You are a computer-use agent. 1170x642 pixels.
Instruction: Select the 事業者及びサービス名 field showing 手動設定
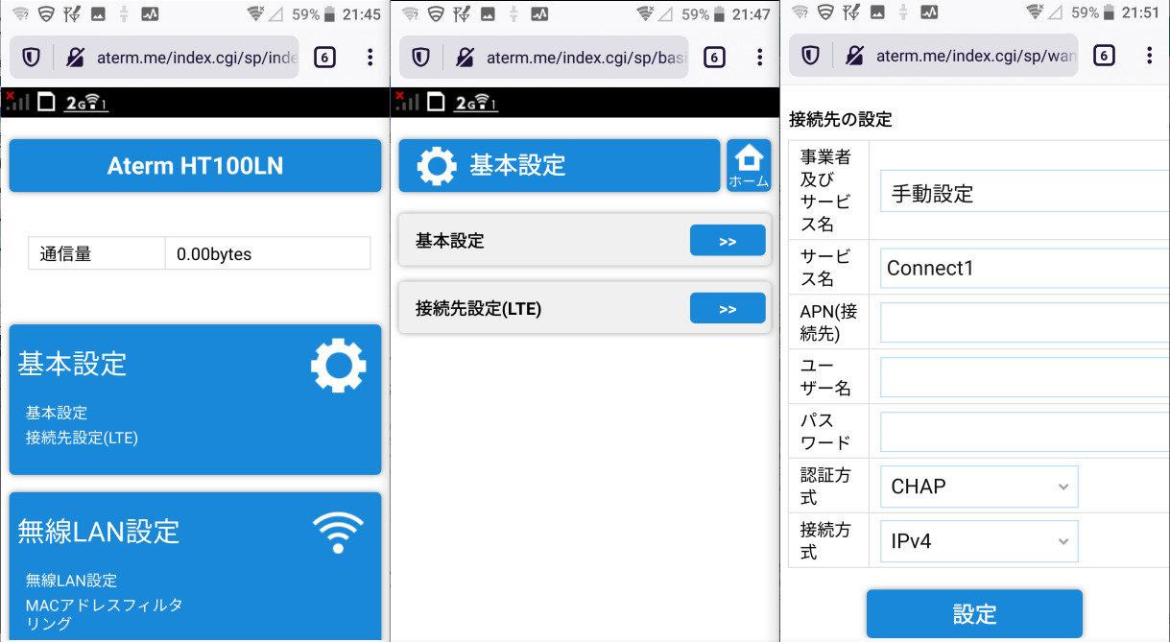(1023, 193)
